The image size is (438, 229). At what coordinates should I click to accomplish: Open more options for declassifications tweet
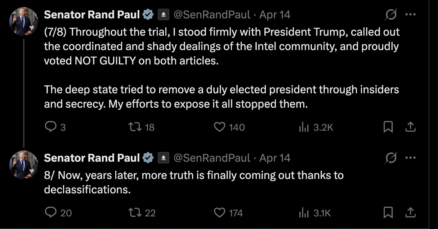pyautogui.click(x=411, y=158)
